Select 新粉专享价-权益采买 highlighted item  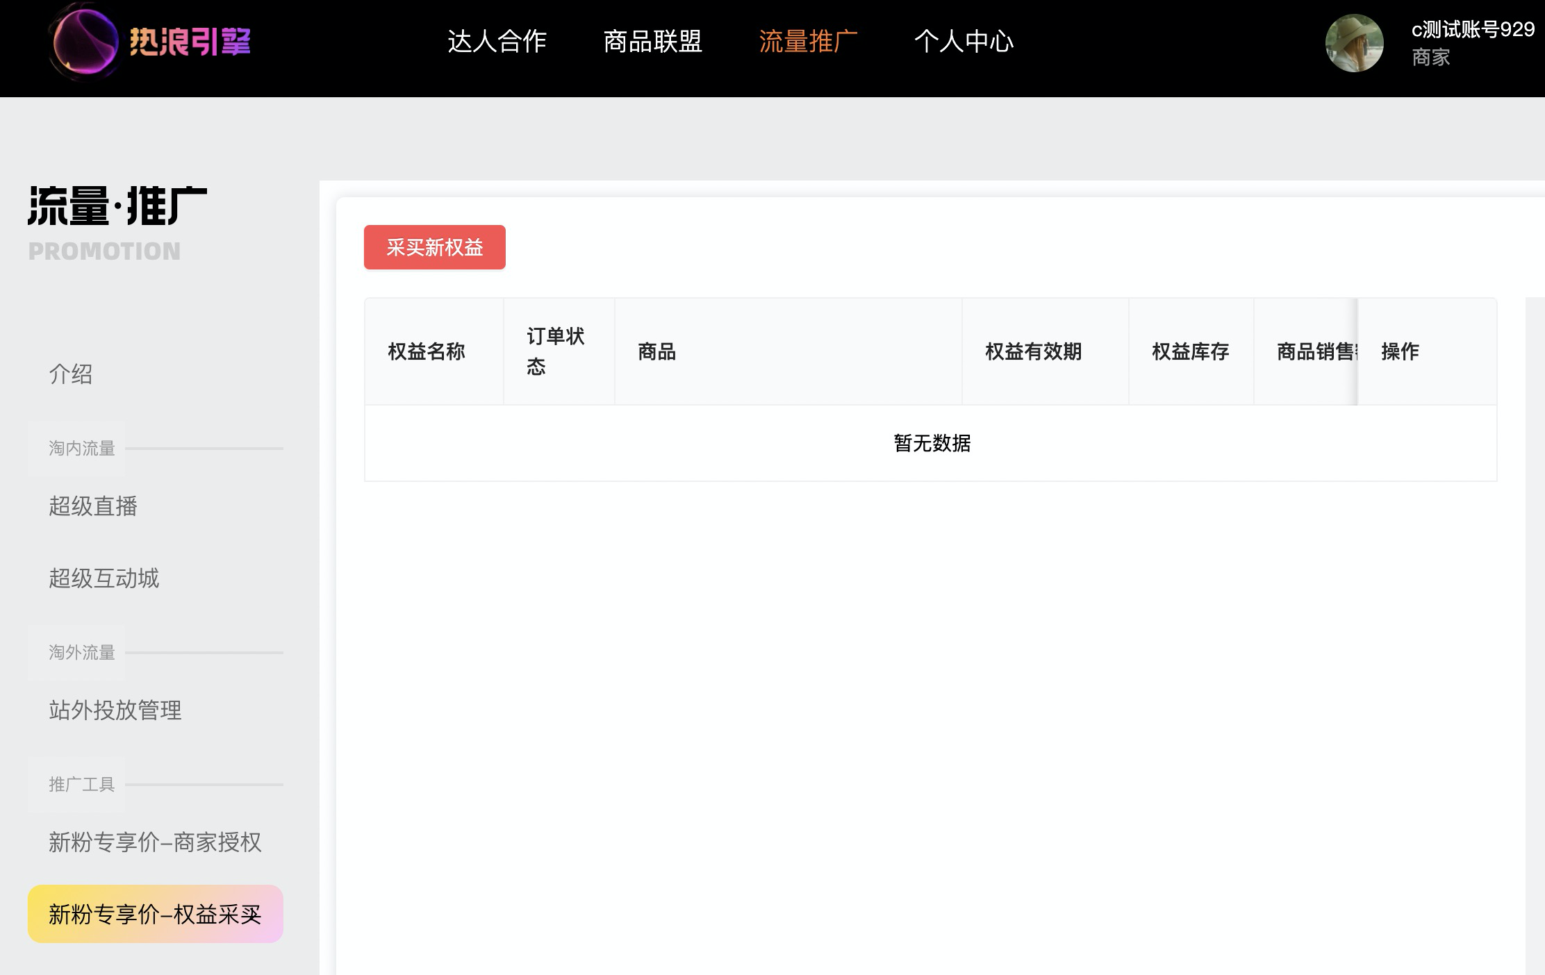156,914
